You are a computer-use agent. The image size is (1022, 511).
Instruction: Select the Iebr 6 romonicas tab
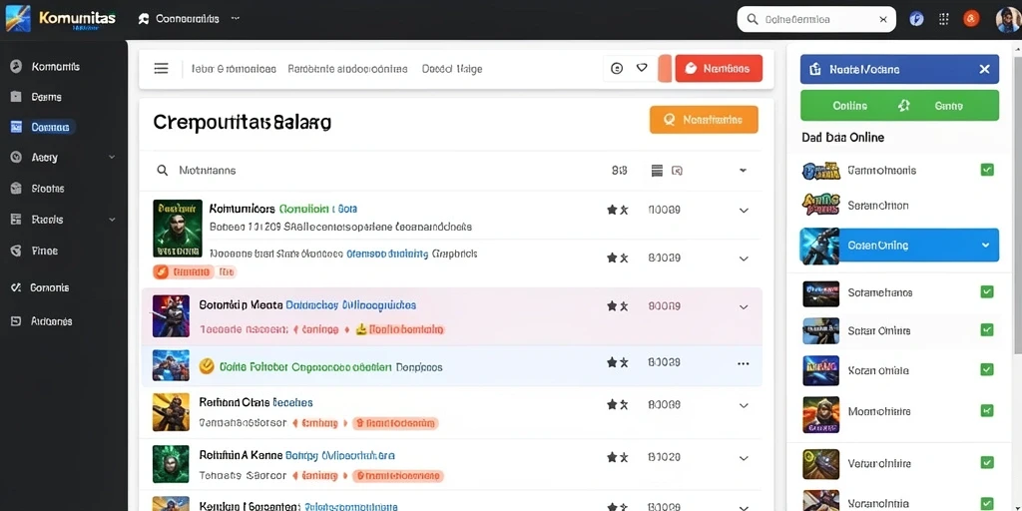pyautogui.click(x=234, y=69)
